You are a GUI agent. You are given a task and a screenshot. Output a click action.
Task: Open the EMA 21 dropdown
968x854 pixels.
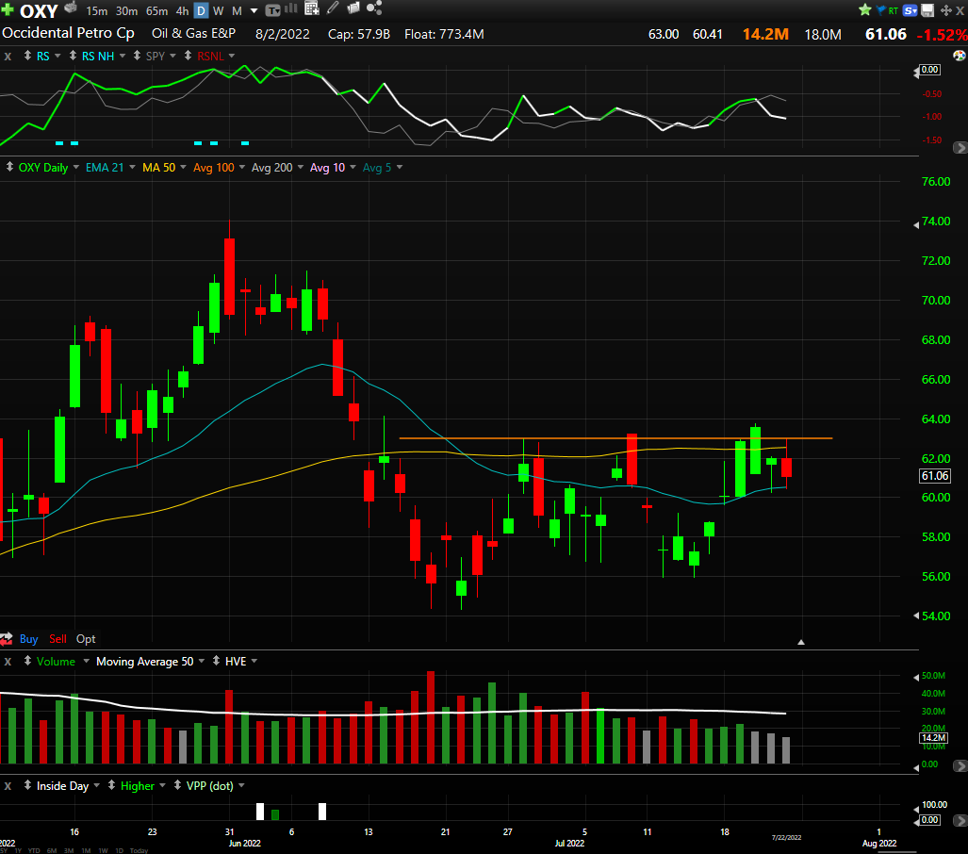[132, 168]
